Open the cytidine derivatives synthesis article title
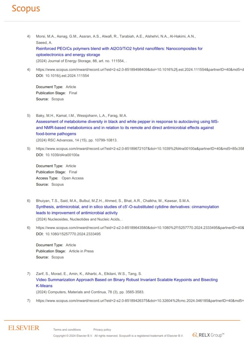The image size is (244, 345). (x=127, y=207)
